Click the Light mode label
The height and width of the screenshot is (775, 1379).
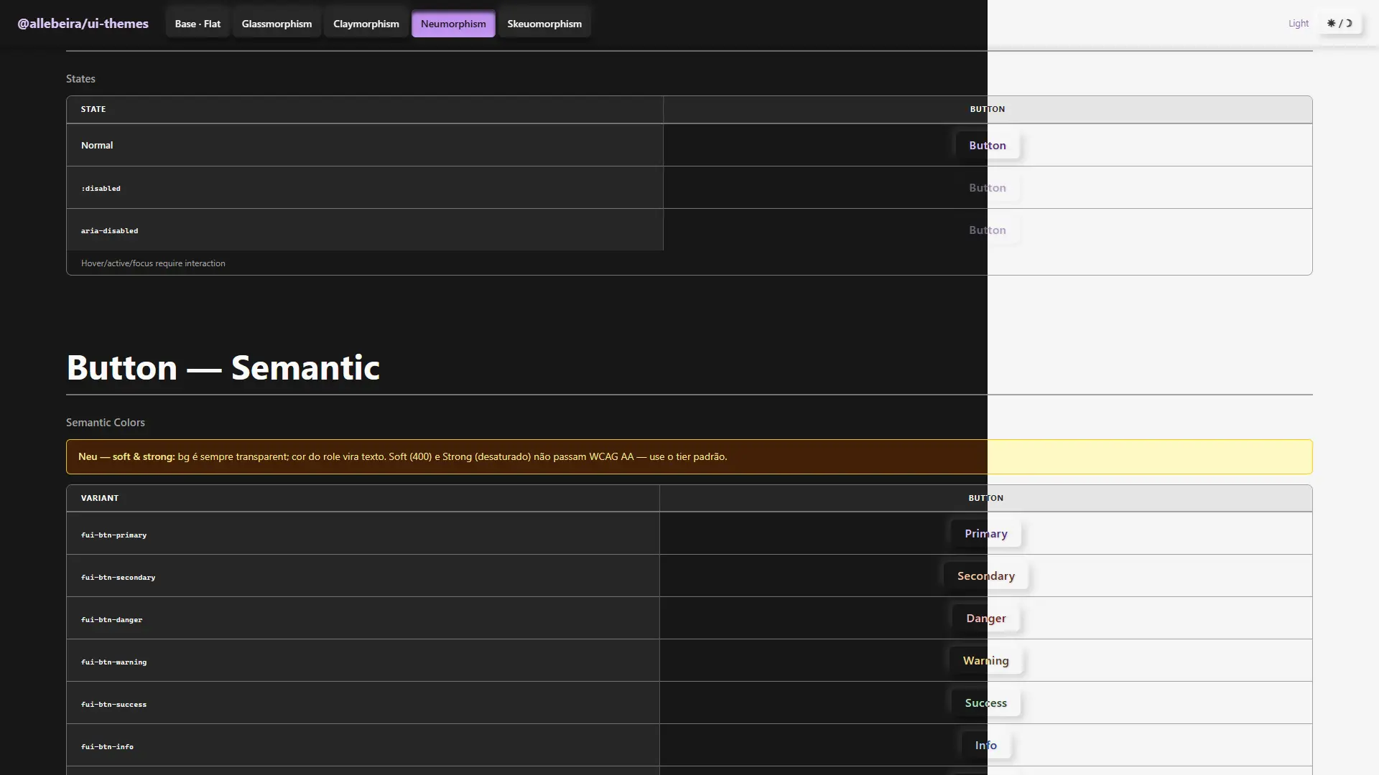click(1299, 23)
